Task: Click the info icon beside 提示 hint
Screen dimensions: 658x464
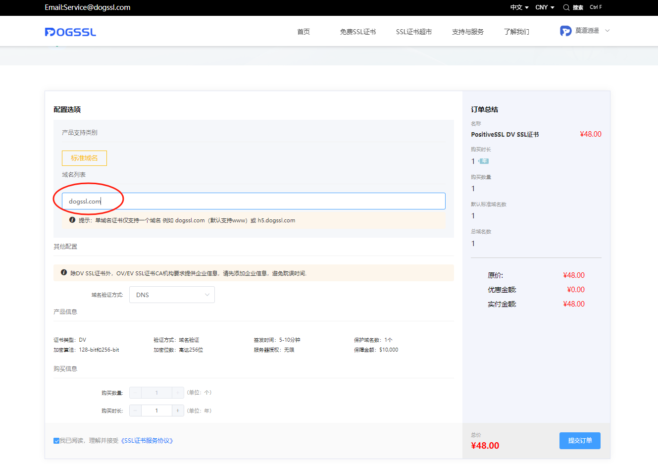Action: tap(72, 220)
